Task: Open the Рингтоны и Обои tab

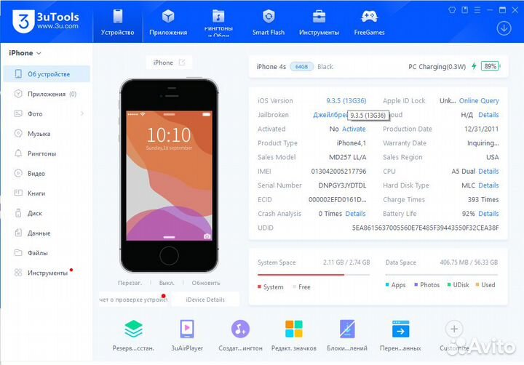Action: [x=218, y=23]
